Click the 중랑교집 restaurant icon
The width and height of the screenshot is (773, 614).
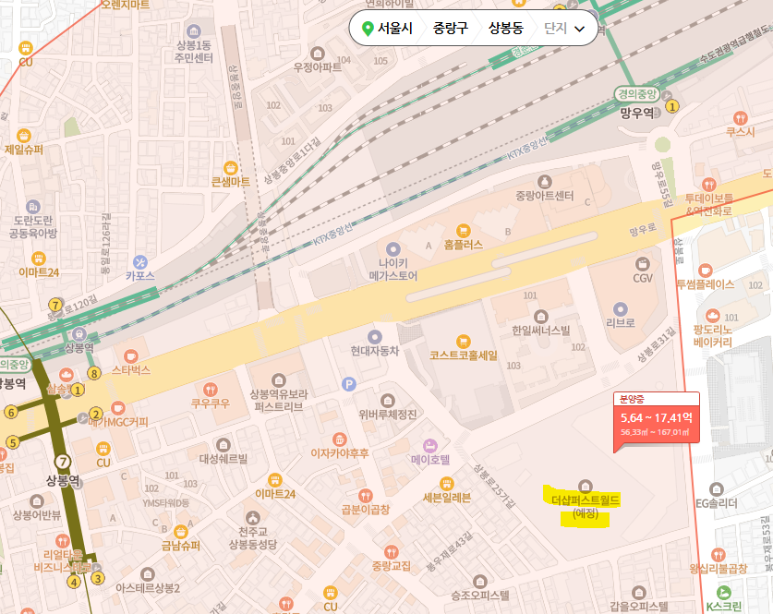(x=392, y=551)
